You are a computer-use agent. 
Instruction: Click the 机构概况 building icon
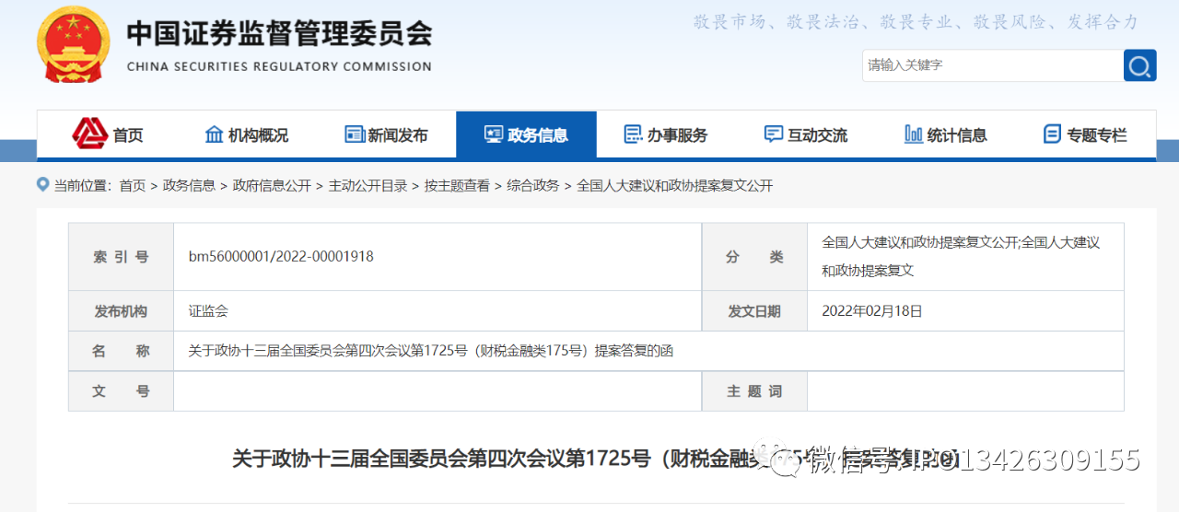pyautogui.click(x=214, y=134)
